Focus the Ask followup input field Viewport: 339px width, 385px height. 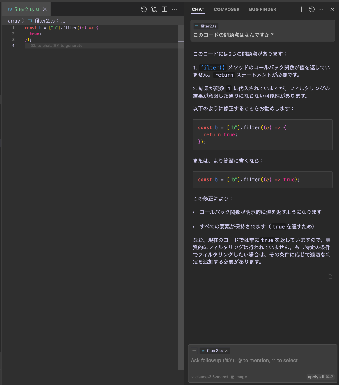click(263, 360)
